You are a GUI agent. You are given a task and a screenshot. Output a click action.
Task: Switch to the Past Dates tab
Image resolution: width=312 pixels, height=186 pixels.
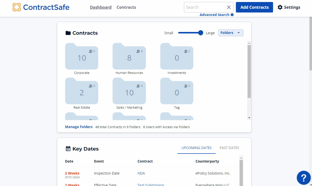point(229,148)
